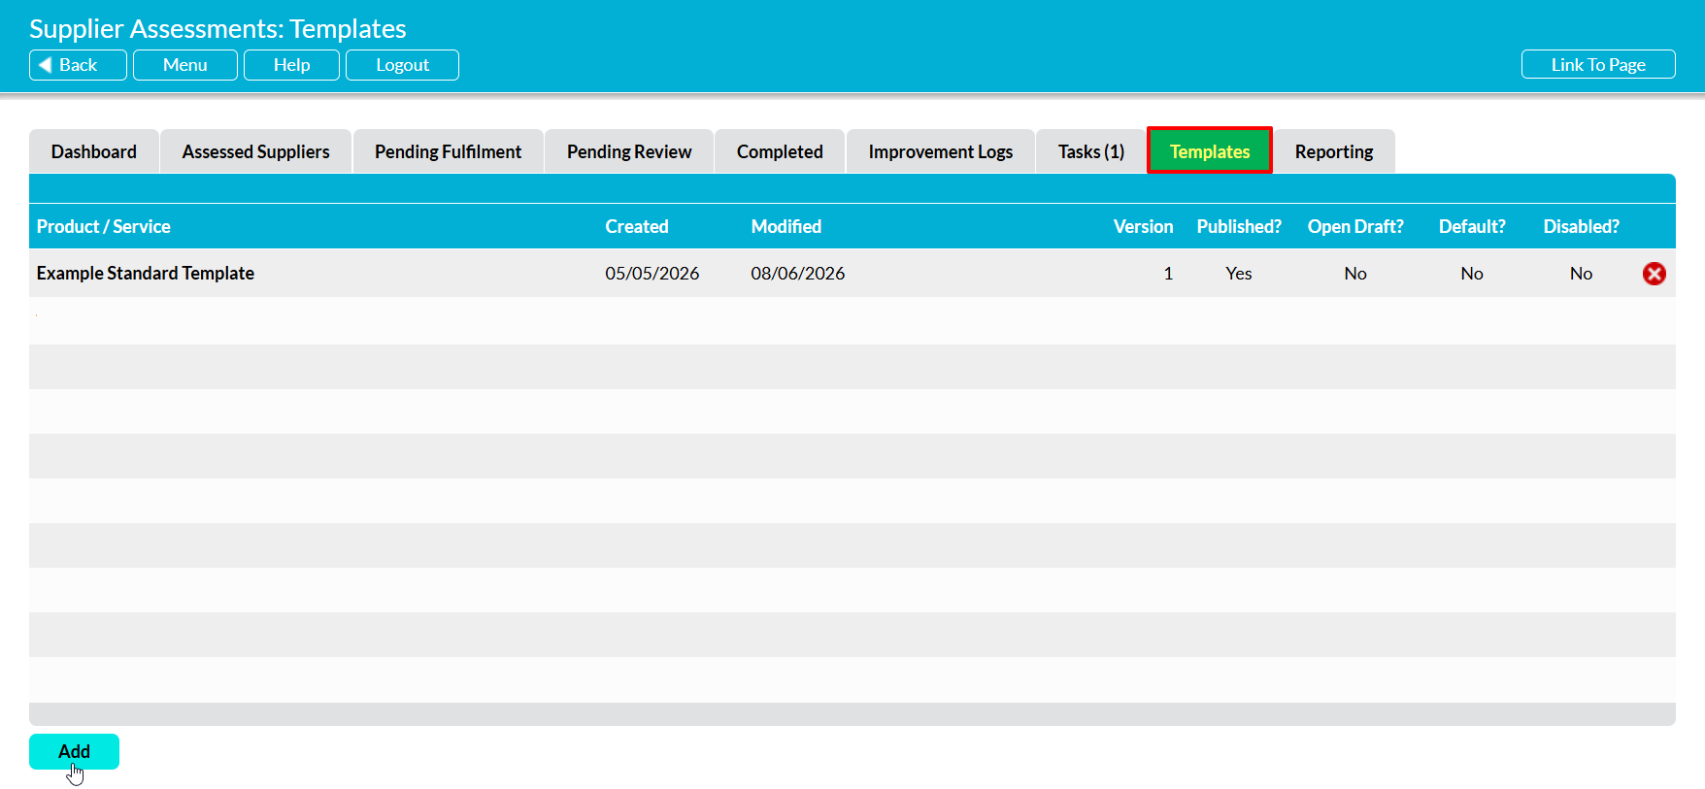Click the Disabled? column header

(x=1581, y=226)
